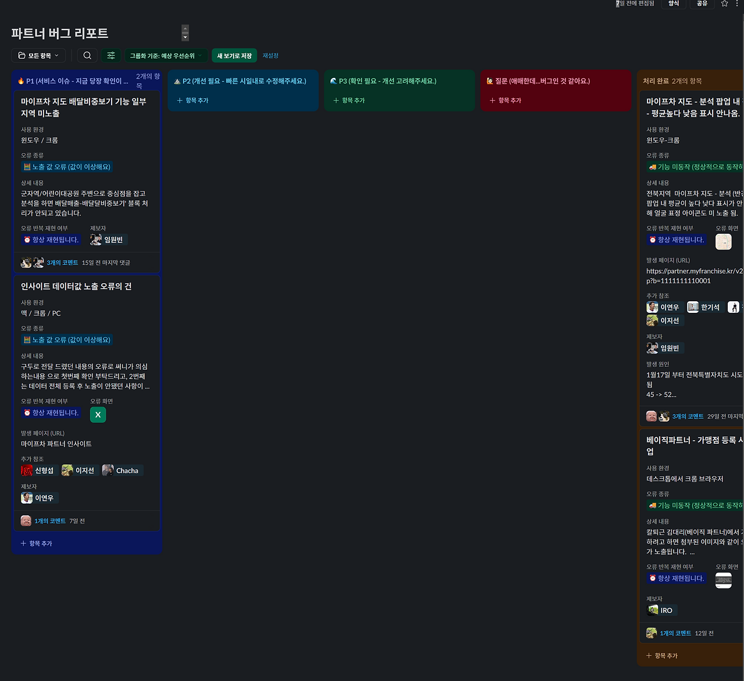The width and height of the screenshot is (744, 681).
Task: Select the P3 (확인 필요) column header
Action: (x=383, y=81)
